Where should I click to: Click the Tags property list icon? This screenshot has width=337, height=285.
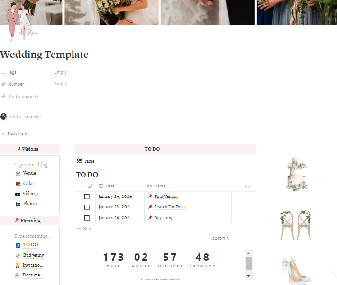coord(3,72)
